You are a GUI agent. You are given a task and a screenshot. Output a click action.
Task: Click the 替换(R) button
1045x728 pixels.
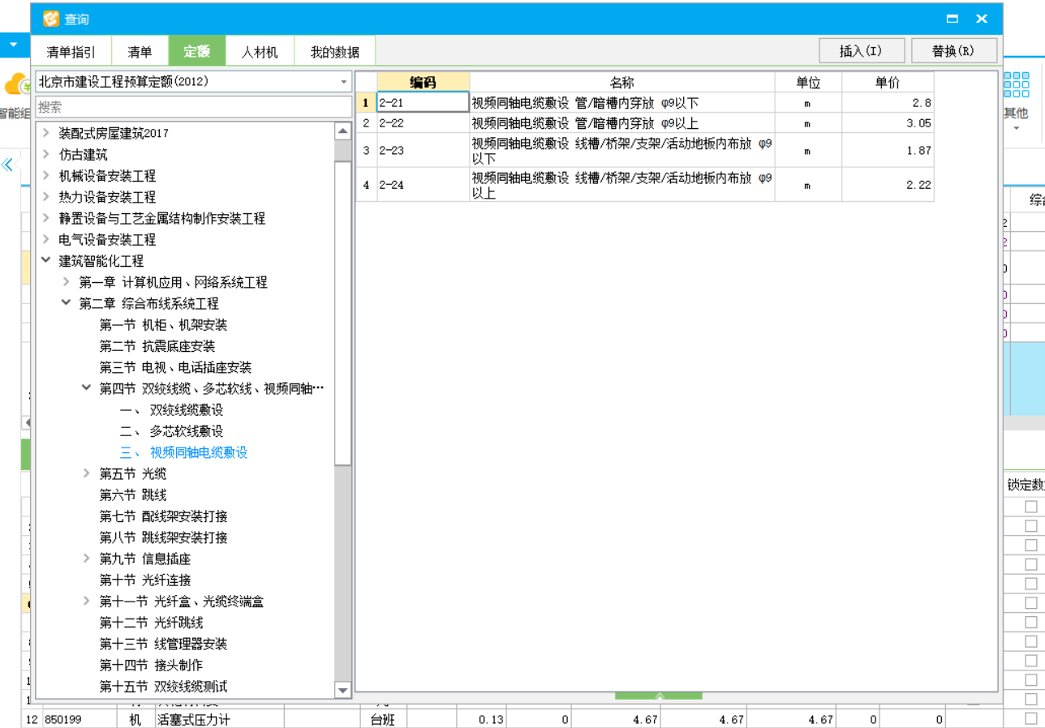coord(953,50)
